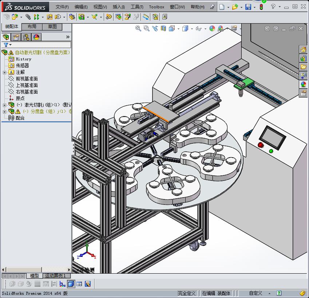Open the SolidWorks Resources home icon in task pane
This screenshot has height=298, width=309.
(303, 49)
